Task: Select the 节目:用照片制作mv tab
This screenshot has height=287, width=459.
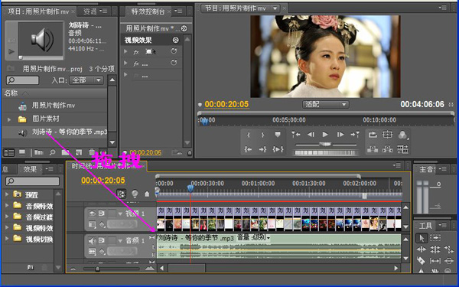Action: [x=236, y=8]
